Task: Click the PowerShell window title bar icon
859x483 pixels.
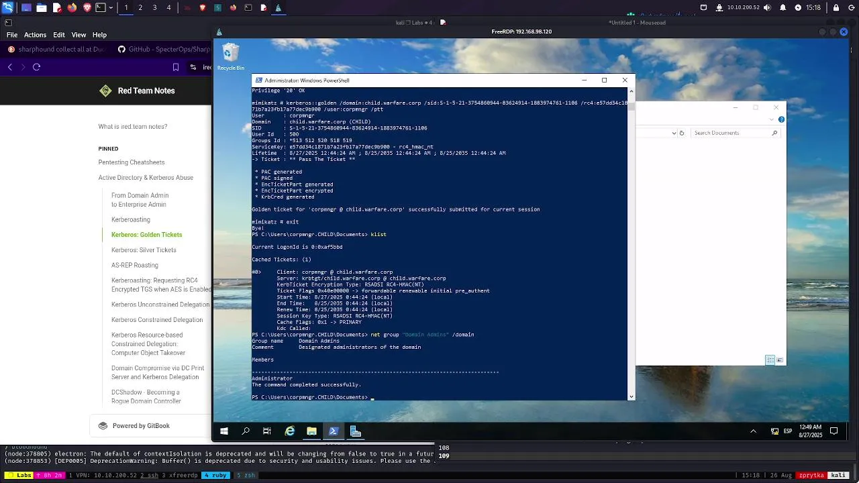Action: (259, 80)
